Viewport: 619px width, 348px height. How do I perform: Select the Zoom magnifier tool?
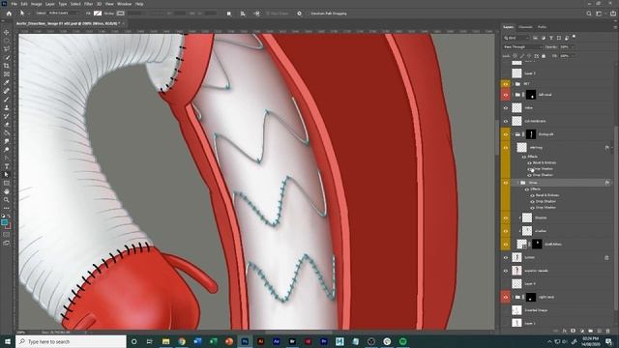7,200
